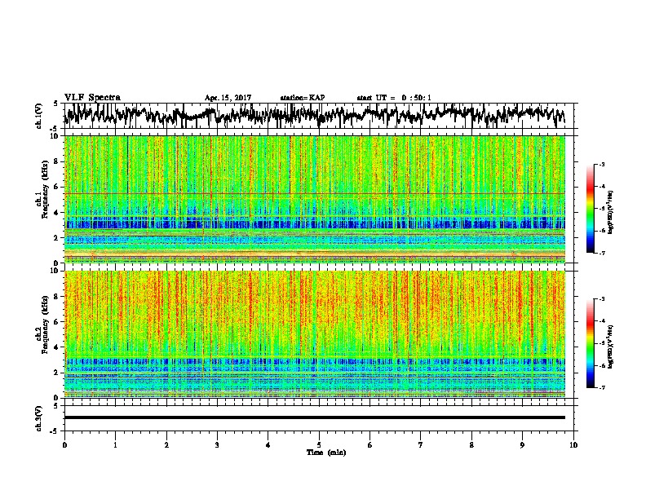The image size is (646, 499).
Task: Click the "ch.3(V)" axis label
Action: [39, 418]
